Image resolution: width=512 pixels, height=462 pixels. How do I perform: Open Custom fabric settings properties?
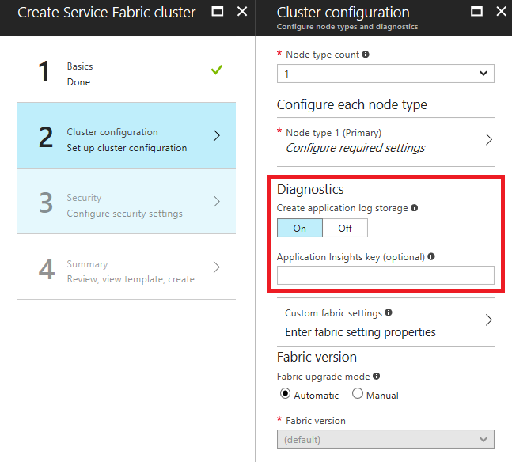click(x=385, y=323)
